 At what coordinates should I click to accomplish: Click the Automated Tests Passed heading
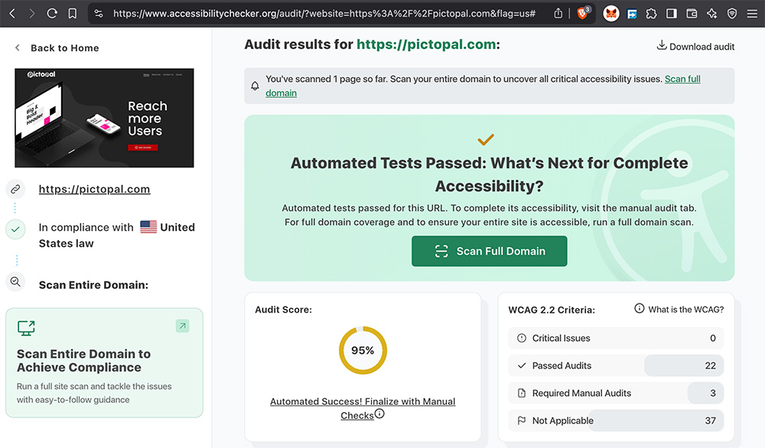coord(489,174)
